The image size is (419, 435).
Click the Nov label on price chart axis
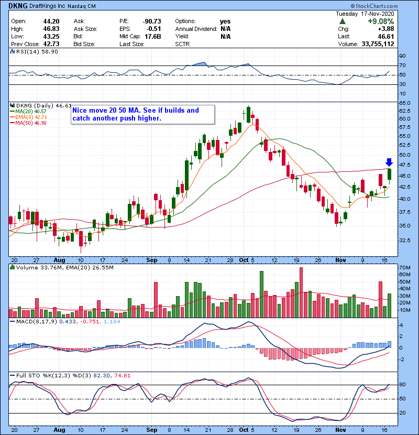coord(340,260)
